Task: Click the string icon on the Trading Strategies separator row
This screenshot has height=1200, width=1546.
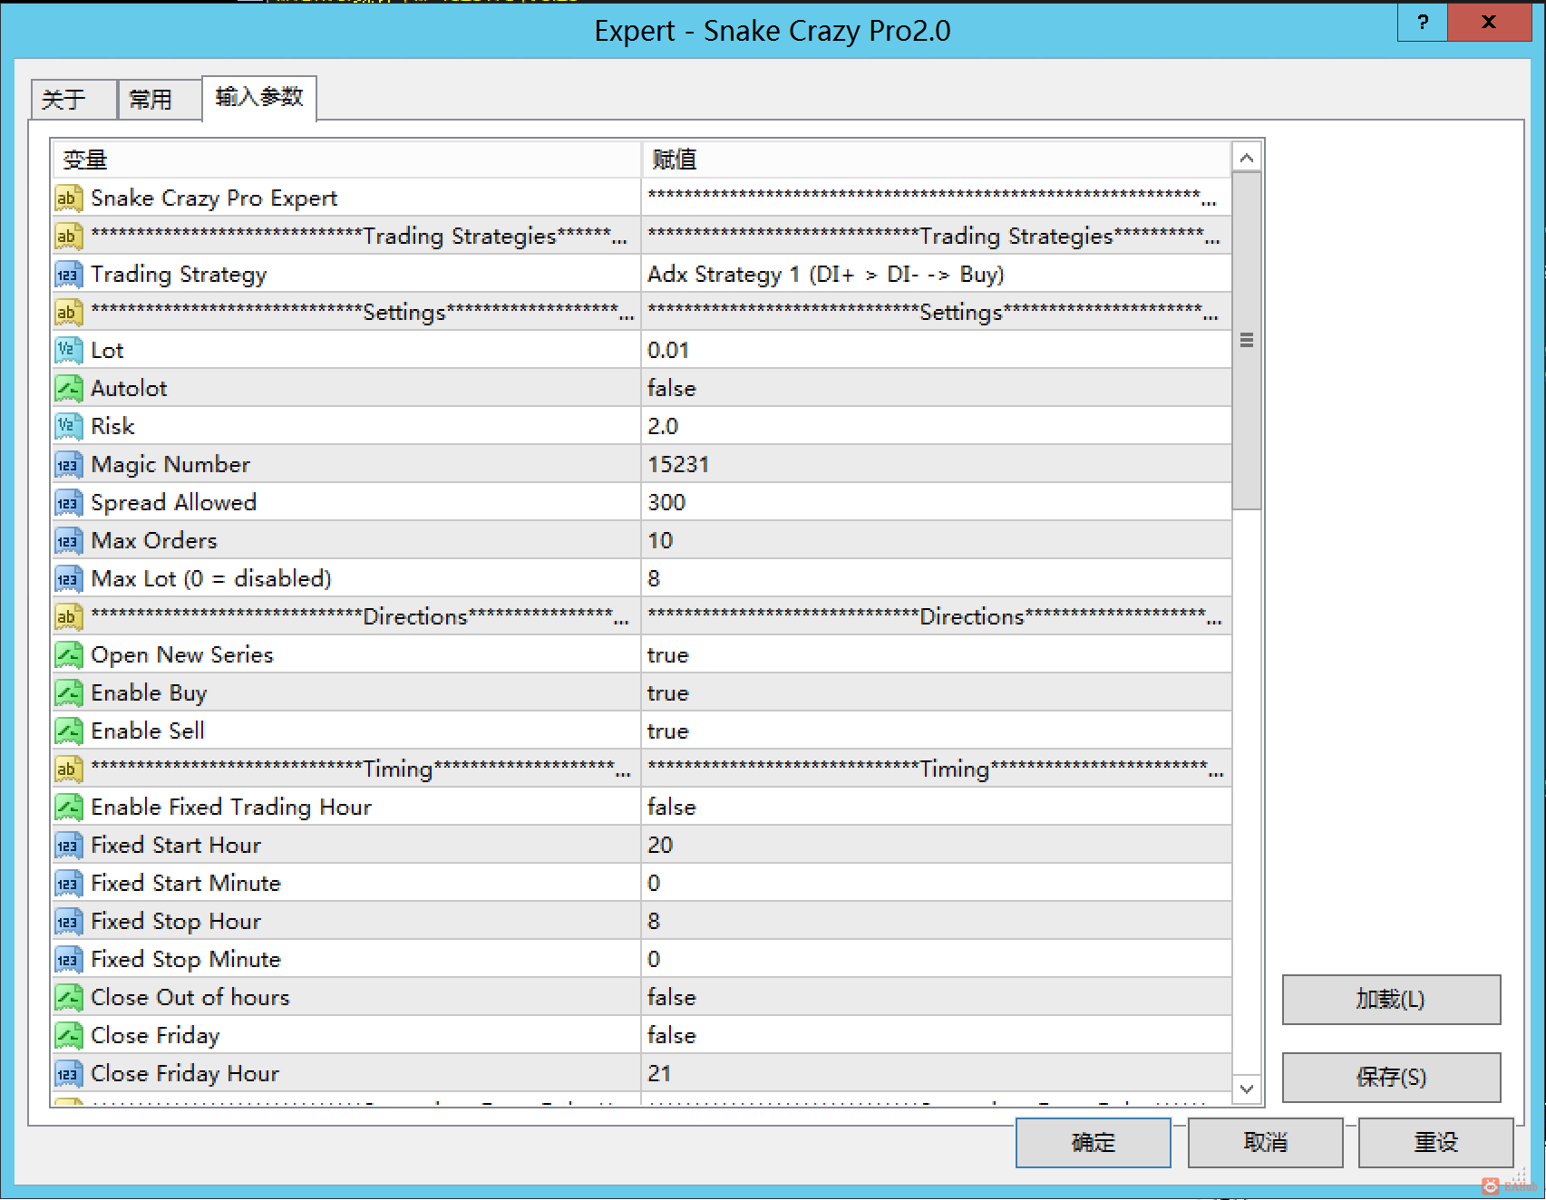Action: [x=69, y=237]
